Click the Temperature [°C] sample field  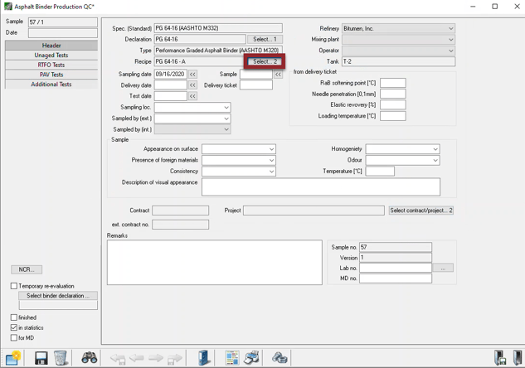(380, 172)
